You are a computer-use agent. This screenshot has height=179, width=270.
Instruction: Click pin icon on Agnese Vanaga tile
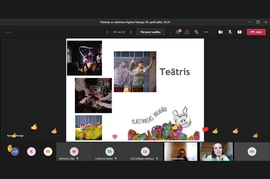click(x=221, y=158)
